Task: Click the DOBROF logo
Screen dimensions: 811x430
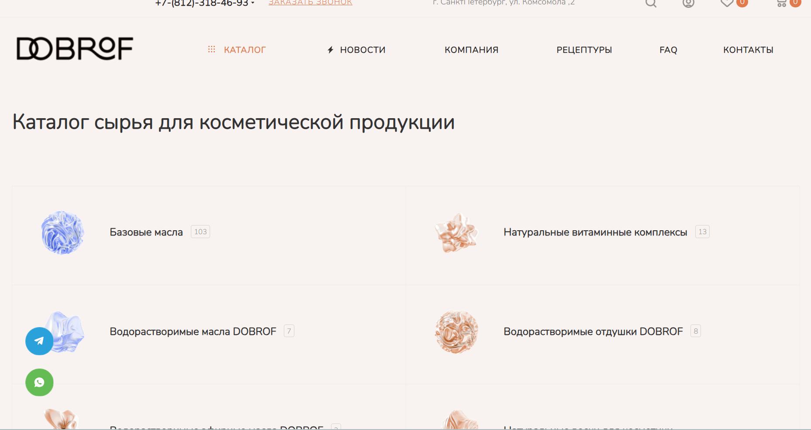Action: tap(75, 48)
